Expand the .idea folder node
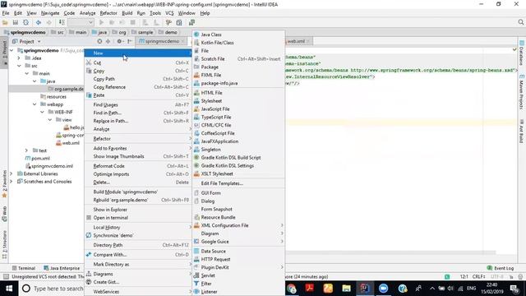 click(19, 58)
